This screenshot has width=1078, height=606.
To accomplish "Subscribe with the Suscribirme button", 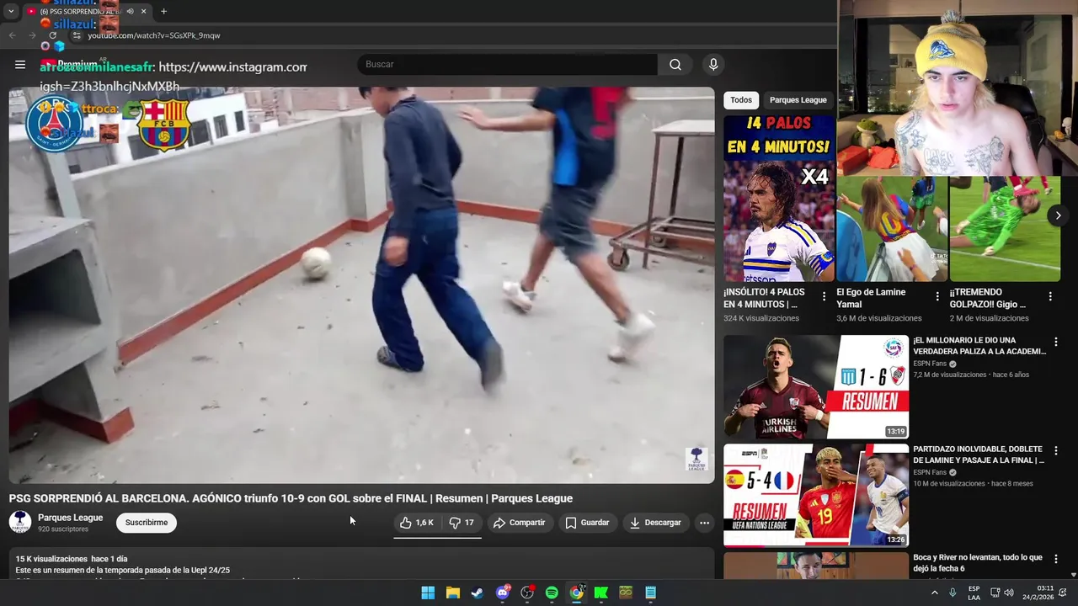I will click(x=147, y=523).
